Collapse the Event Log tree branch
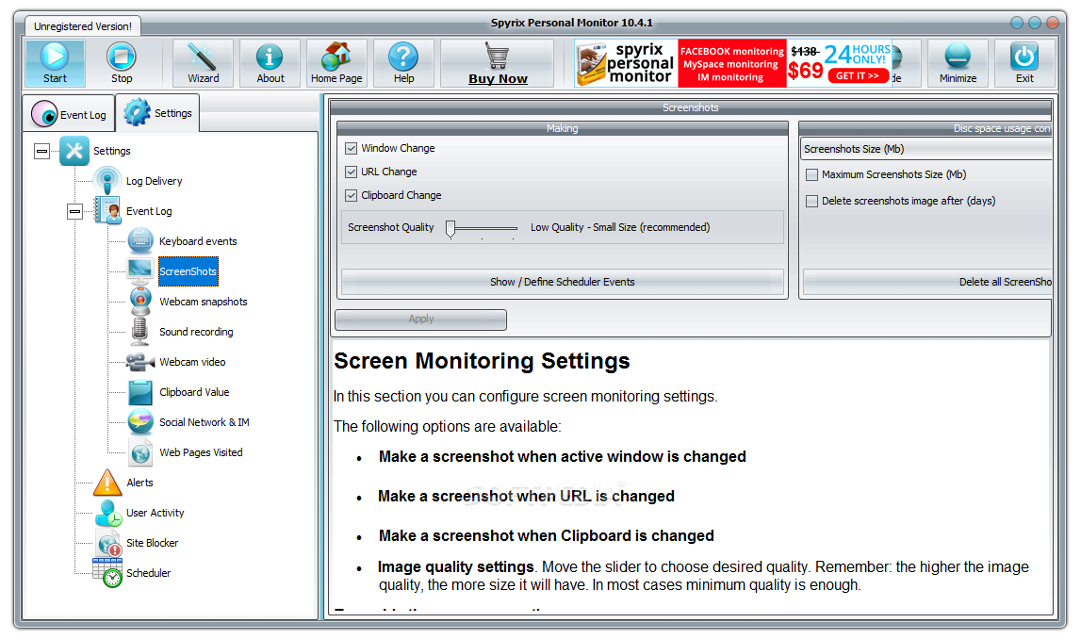Screen dimensions: 1081x639 (75, 211)
